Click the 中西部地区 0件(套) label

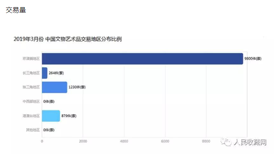pyautogui.click(x=49, y=102)
